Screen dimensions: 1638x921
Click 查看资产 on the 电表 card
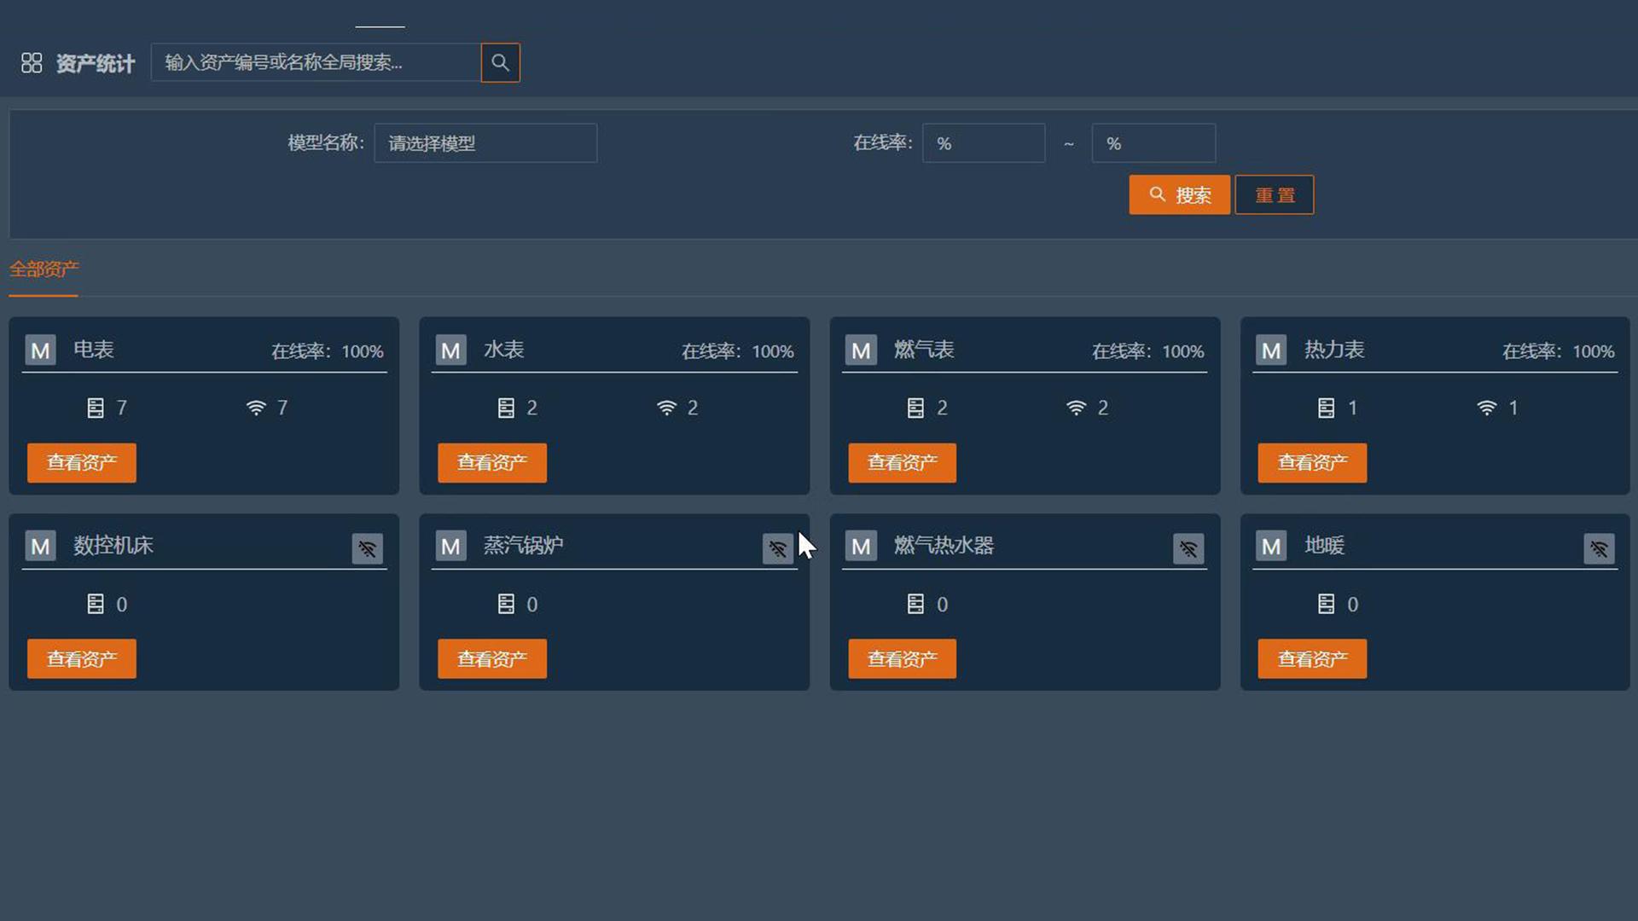pos(82,463)
